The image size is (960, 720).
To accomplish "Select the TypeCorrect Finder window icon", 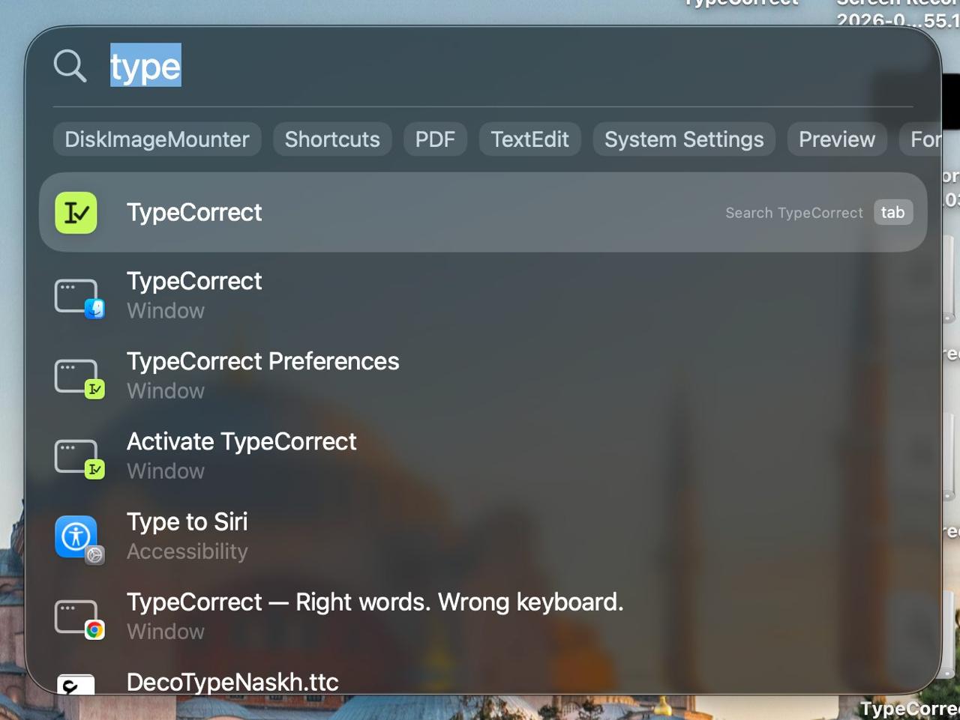I will 79,298.
